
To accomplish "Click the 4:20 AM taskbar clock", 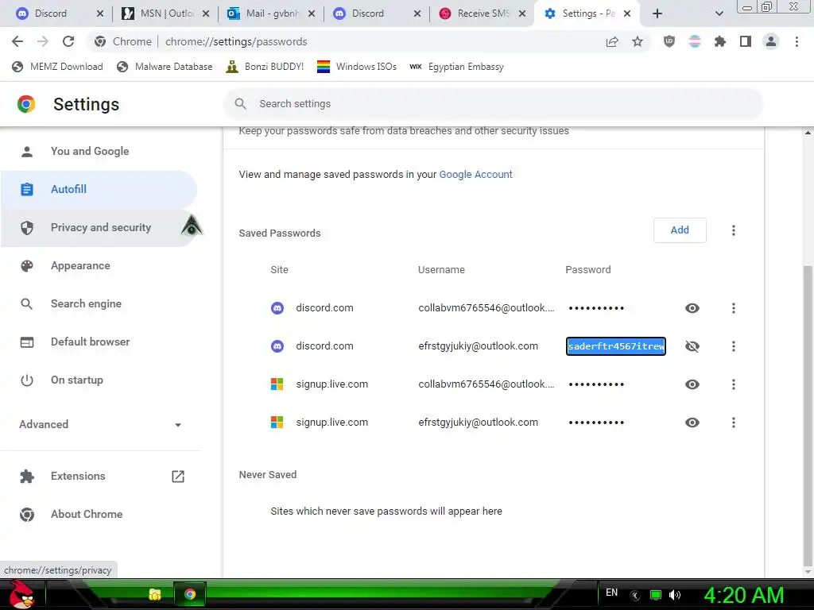I will point(743,595).
